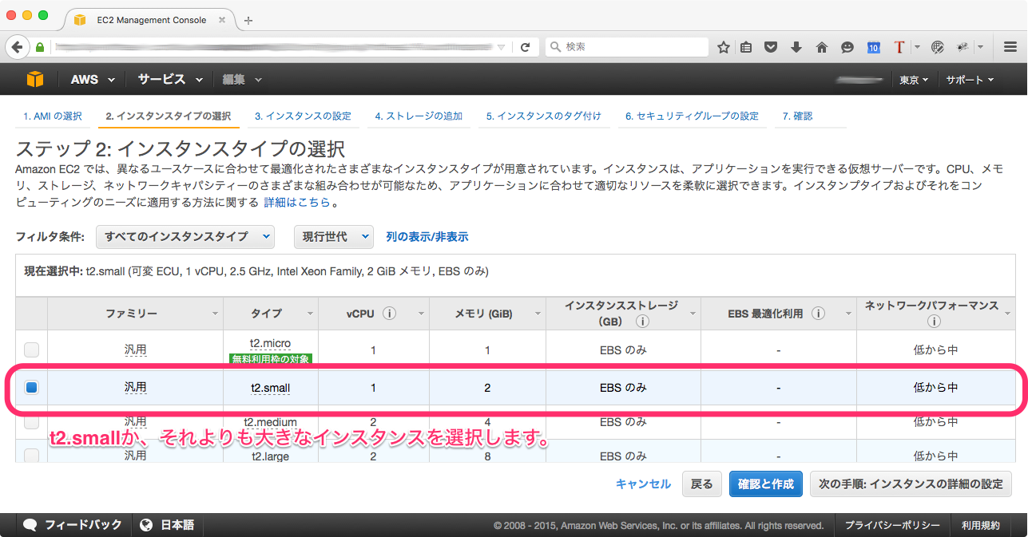Open the bookmarks list icon
The height and width of the screenshot is (537, 1028).
coord(746,47)
